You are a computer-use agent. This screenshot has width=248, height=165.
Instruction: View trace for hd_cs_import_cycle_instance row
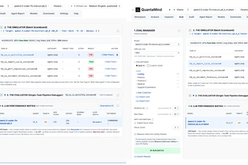coord(111,62)
